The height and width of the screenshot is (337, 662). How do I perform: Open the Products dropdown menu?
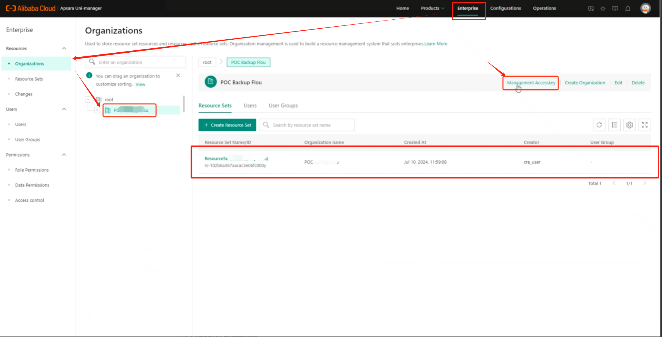point(432,8)
